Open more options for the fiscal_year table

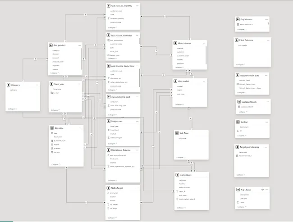tap(79, 84)
